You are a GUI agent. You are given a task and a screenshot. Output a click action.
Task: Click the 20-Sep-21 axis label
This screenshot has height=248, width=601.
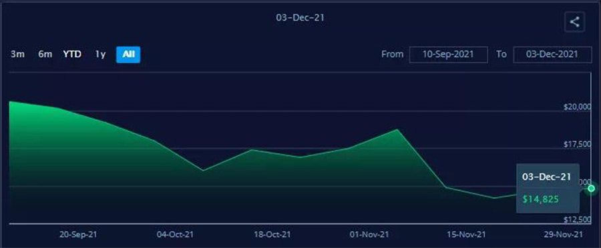(78, 234)
